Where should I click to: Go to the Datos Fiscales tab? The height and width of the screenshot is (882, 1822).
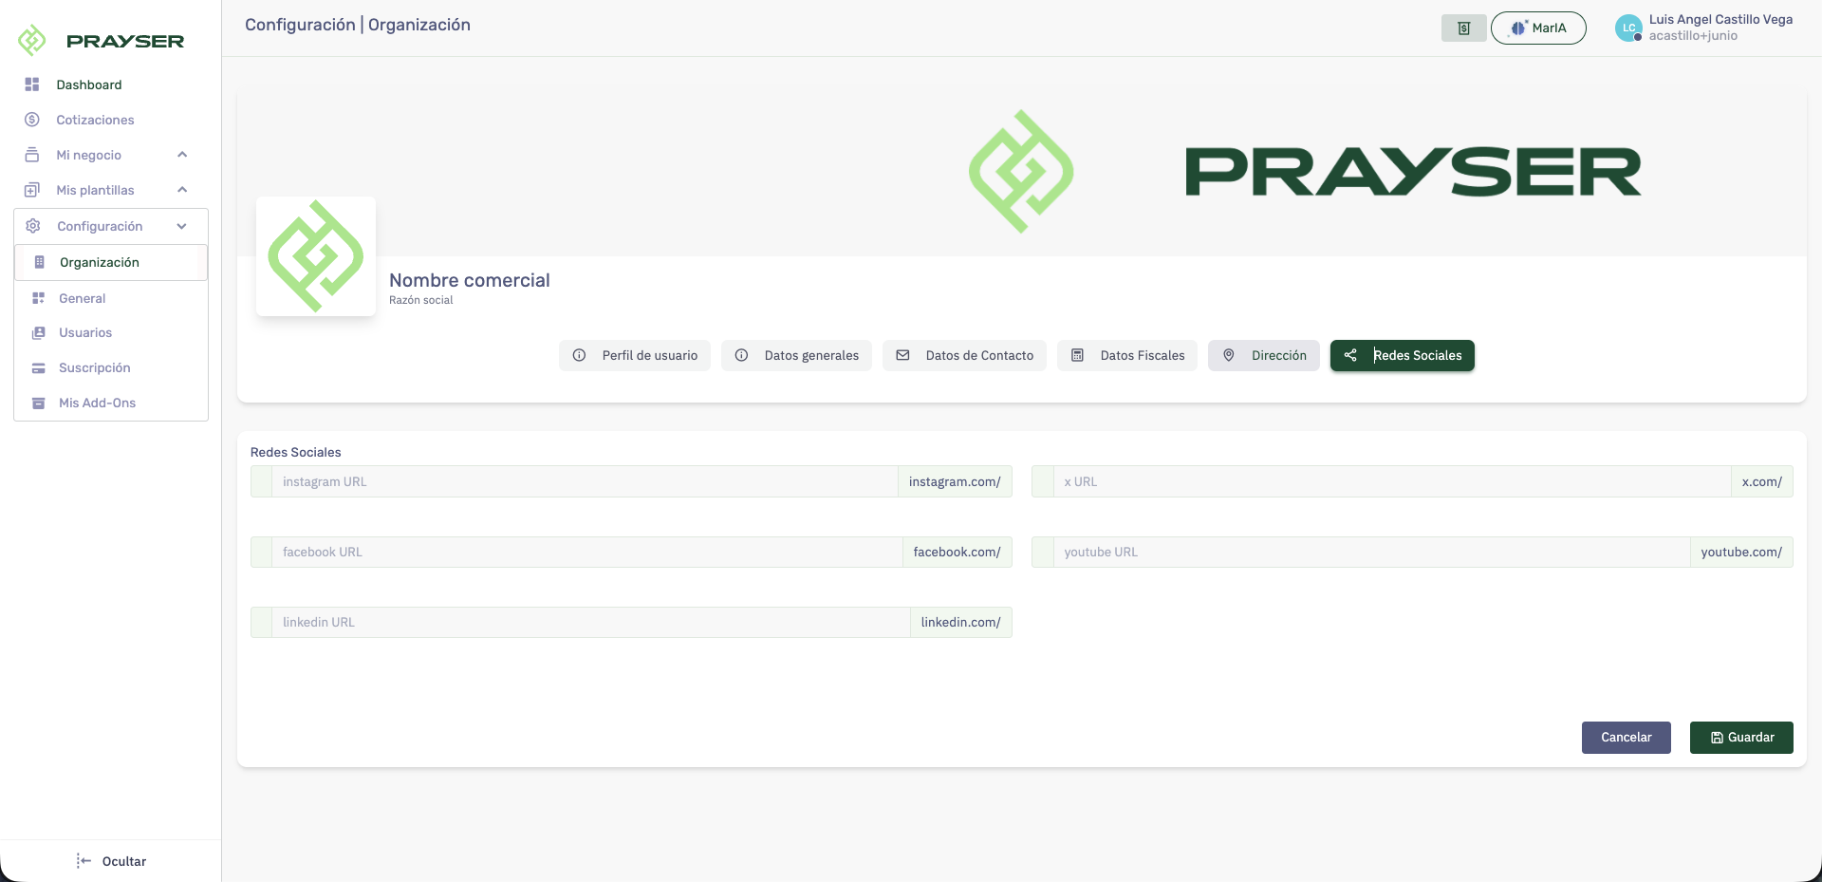point(1127,356)
